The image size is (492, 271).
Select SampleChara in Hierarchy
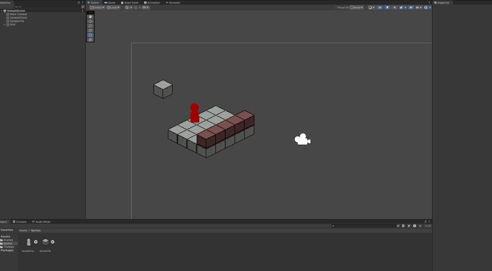click(18, 18)
